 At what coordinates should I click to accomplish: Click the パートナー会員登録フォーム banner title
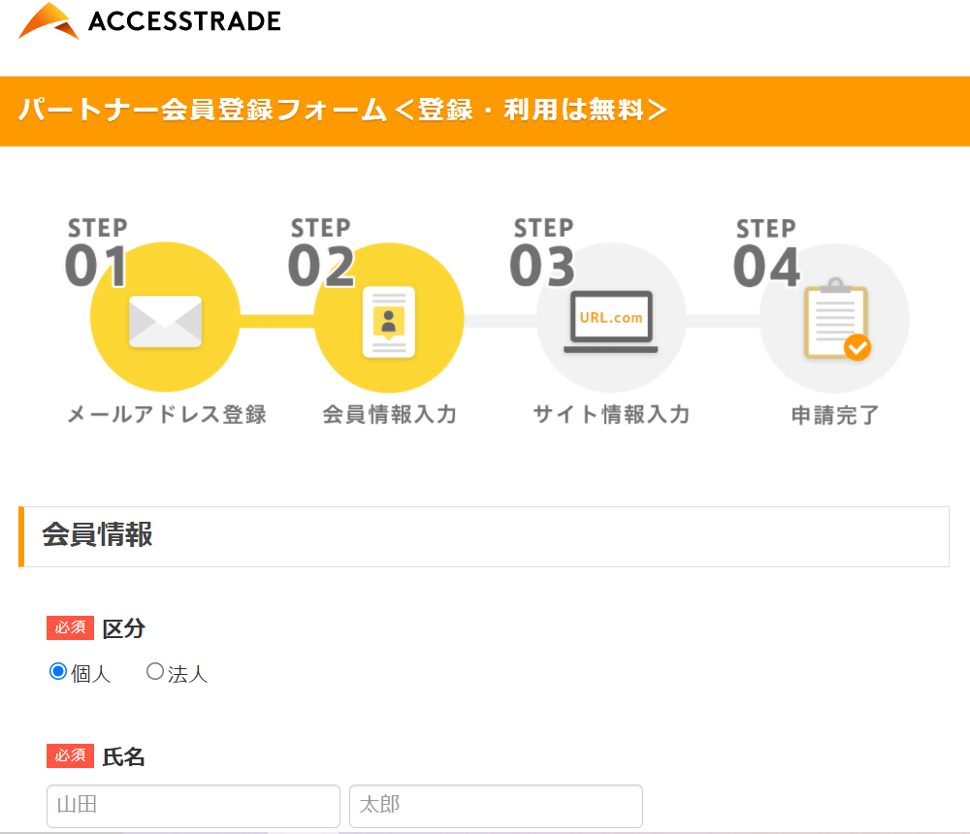[342, 111]
